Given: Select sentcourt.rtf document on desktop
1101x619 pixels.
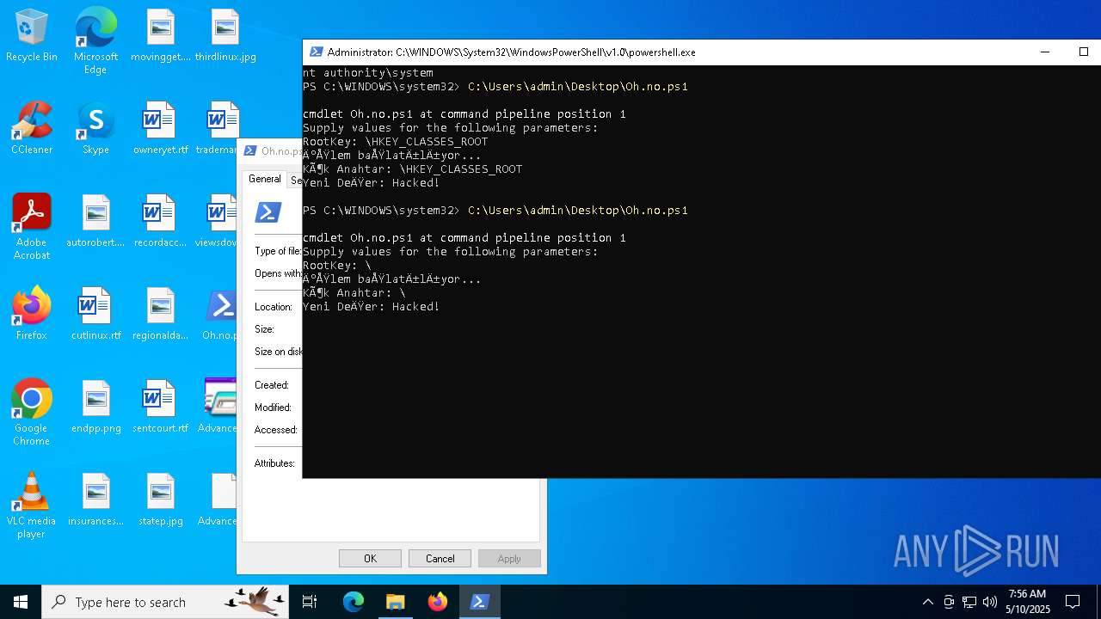Looking at the screenshot, I should tap(160, 408).
